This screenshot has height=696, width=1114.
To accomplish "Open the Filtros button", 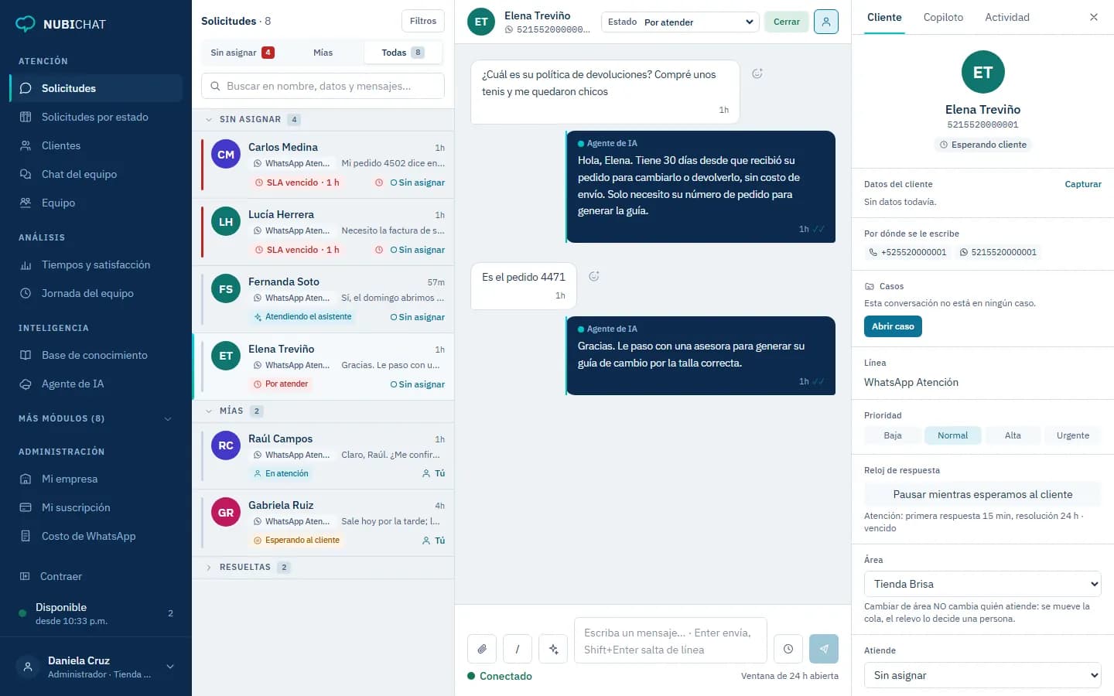I will tap(423, 21).
